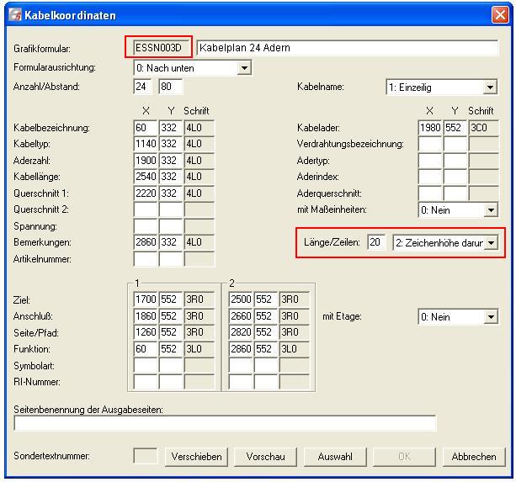Click the Abbrechen button

(x=474, y=457)
